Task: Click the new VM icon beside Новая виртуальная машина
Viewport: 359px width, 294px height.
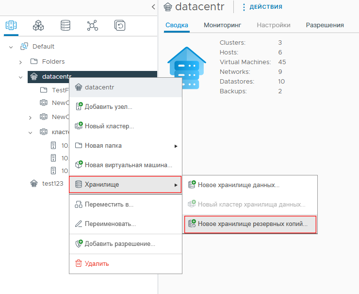Action: 79,164
